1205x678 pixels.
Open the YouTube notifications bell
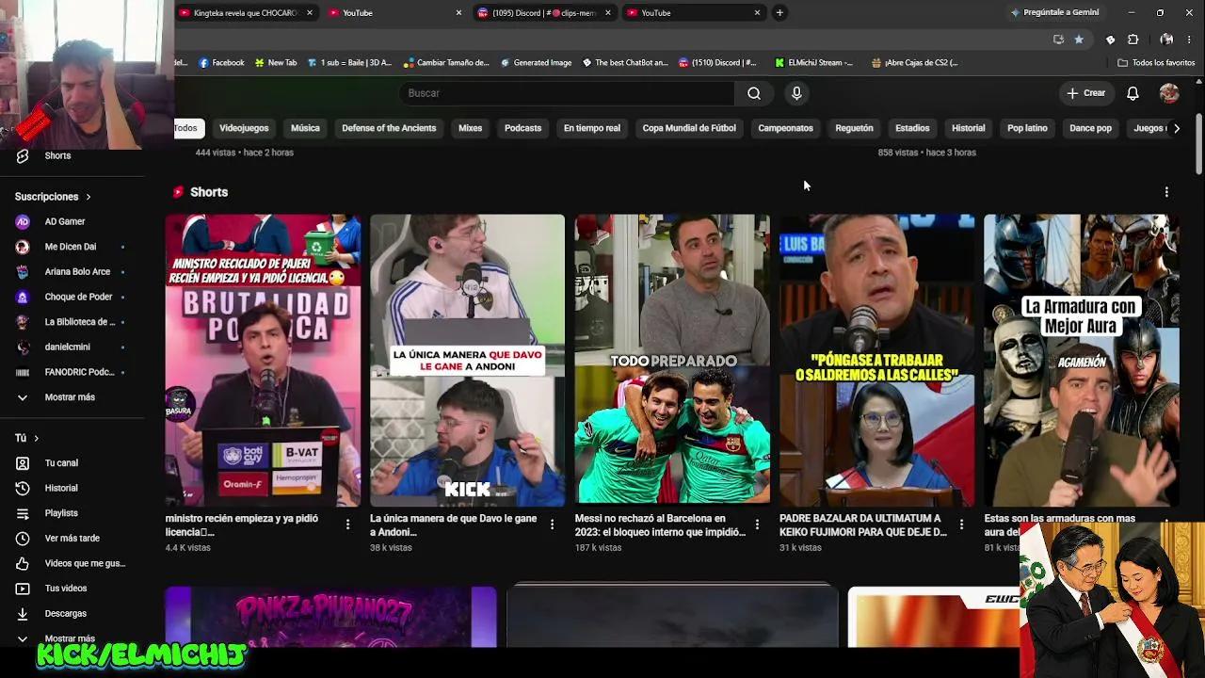1133,93
